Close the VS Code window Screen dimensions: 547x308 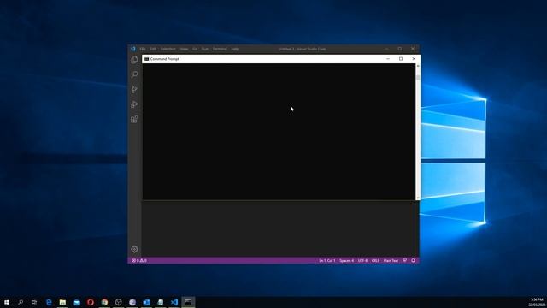point(413,49)
